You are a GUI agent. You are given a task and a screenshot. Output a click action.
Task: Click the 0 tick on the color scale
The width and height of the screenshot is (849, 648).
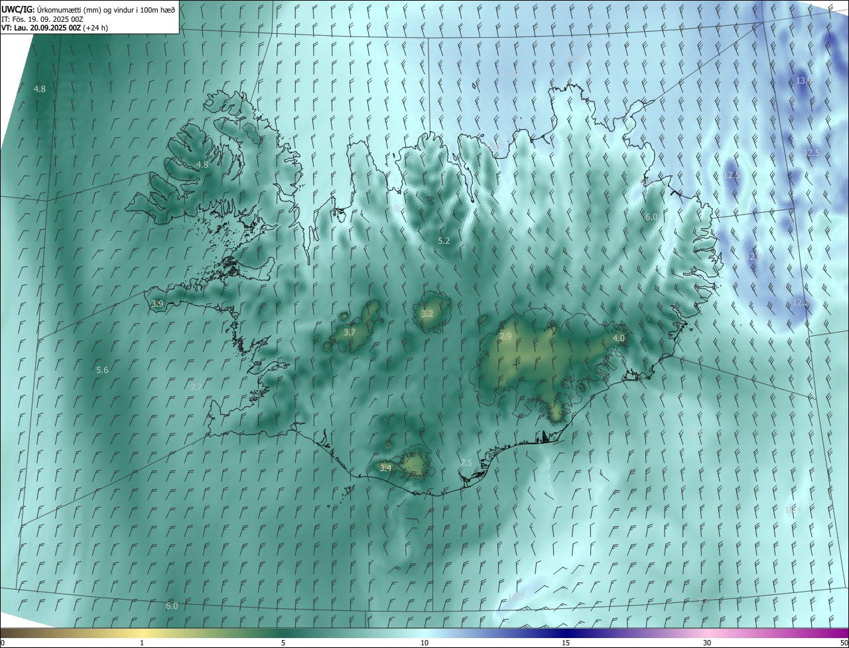click(3, 643)
